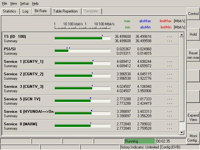Click the Expand View button
The image size is (200, 150).
pyautogui.click(x=193, y=117)
